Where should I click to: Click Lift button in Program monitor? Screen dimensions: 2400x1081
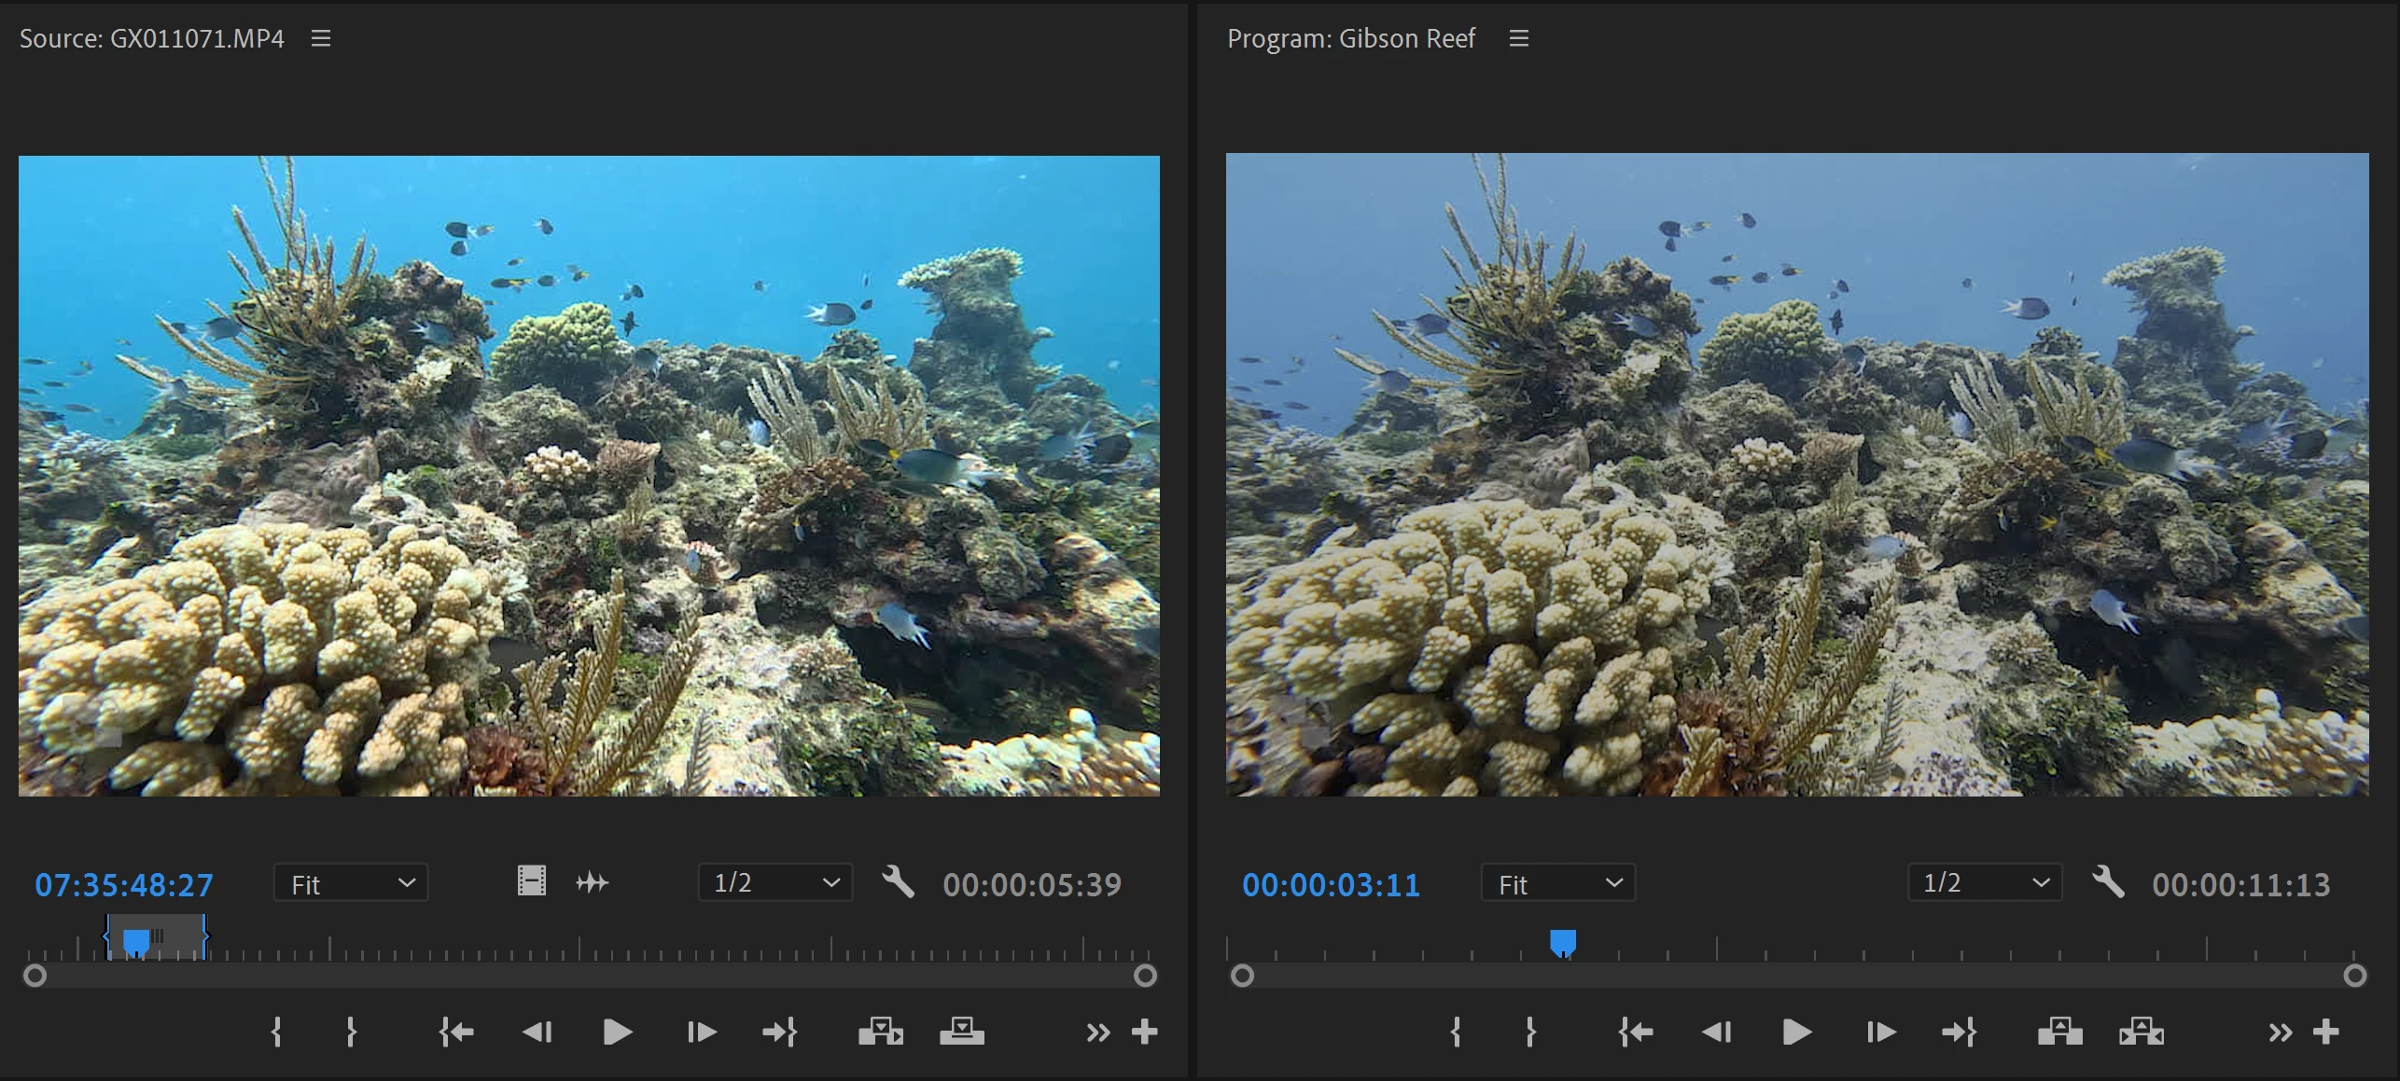[x=2059, y=1032]
